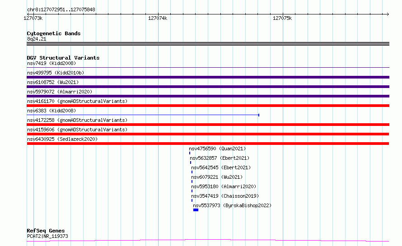The image size is (402, 246).
Task: Click the red bar under nsv4172258
Action: [x=208, y=125]
